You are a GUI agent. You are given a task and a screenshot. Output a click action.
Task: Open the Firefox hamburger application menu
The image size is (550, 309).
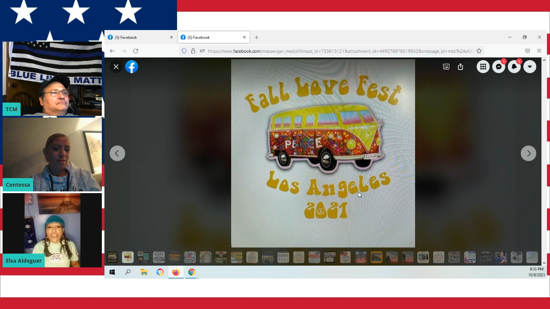539,51
